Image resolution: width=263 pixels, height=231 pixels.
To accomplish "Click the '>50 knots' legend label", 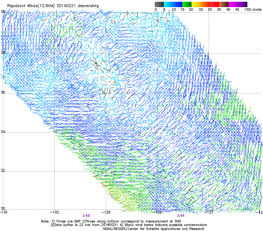I will [253, 10].
